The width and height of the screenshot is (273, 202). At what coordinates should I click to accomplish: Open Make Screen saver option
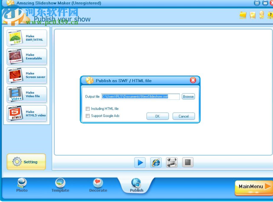pos(27,75)
